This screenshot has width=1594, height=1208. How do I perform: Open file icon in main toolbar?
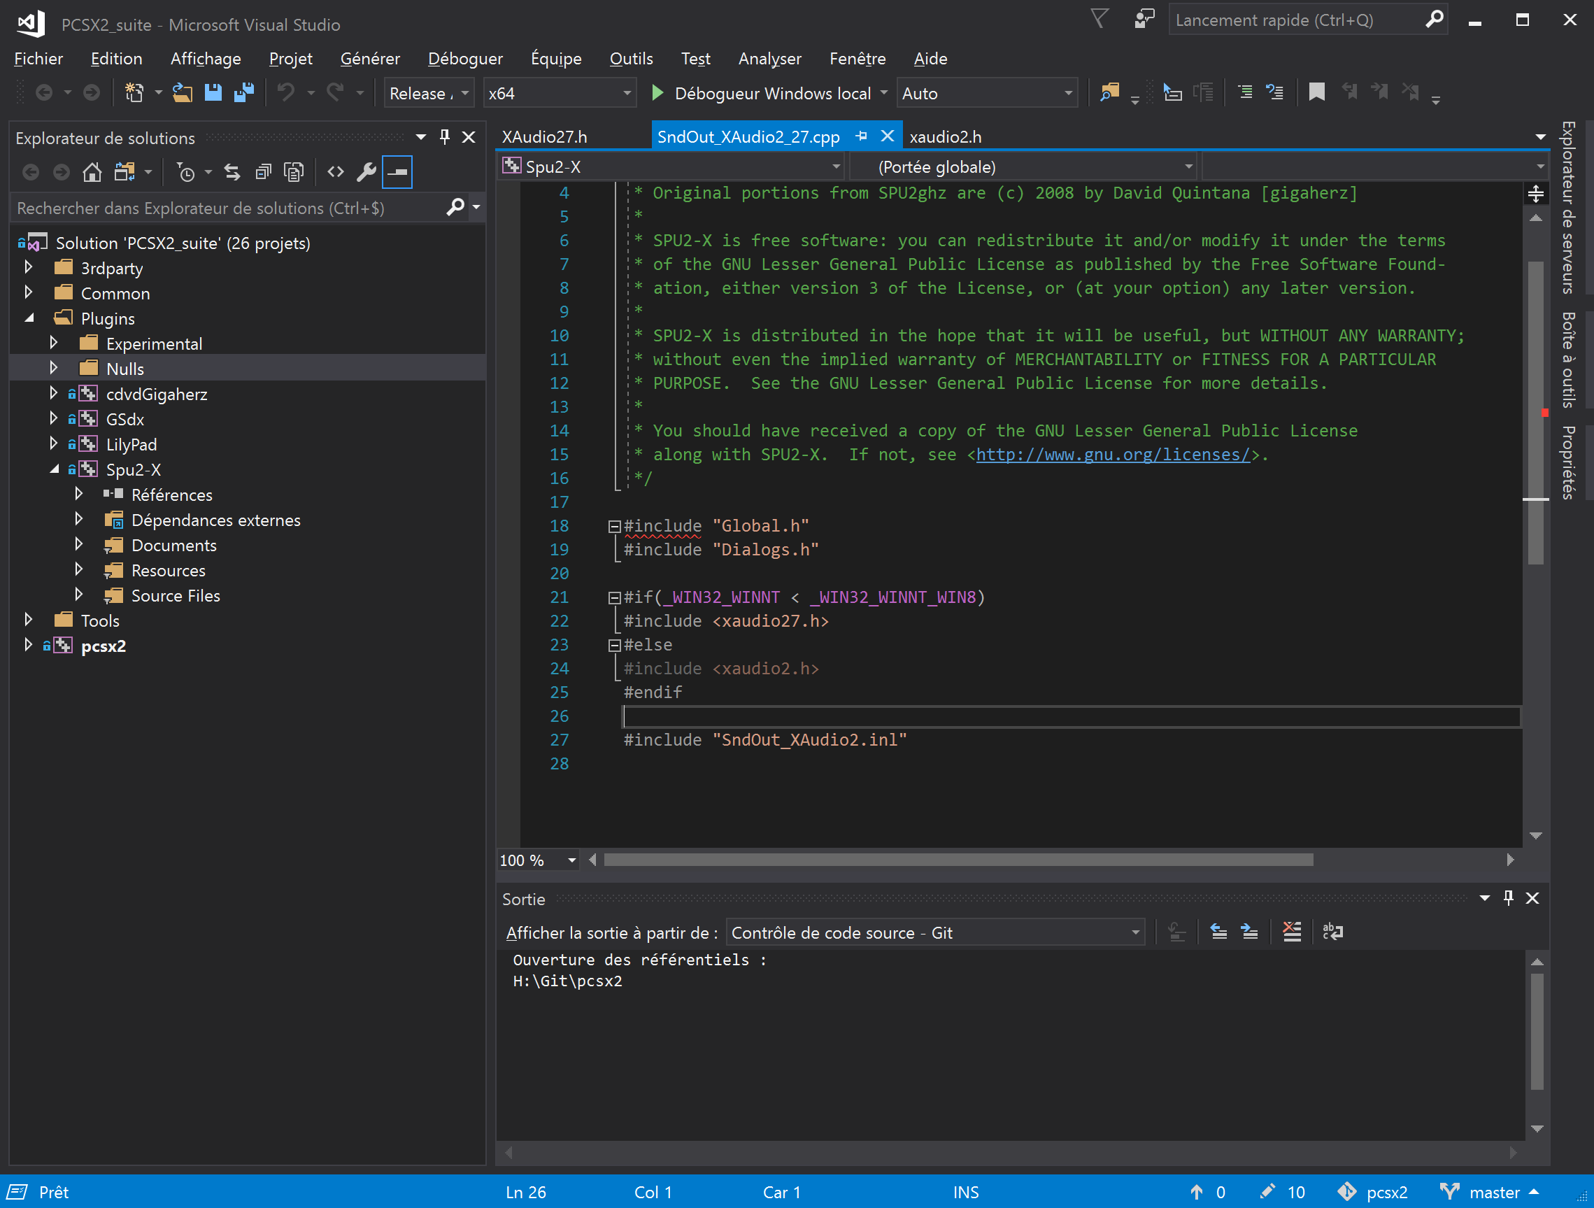pos(183,93)
